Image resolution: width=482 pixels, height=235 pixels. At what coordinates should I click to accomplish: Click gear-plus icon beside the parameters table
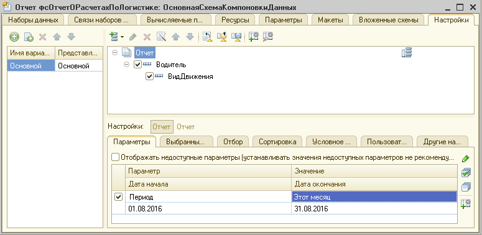pyautogui.click(x=466, y=204)
